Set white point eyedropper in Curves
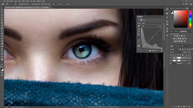193x108 pixels. [139, 35]
